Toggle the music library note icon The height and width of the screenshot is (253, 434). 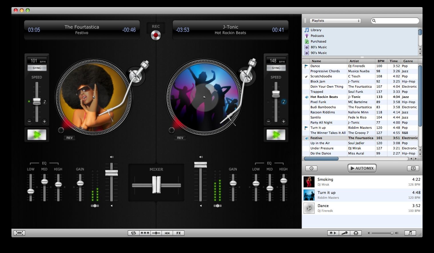tap(410, 233)
